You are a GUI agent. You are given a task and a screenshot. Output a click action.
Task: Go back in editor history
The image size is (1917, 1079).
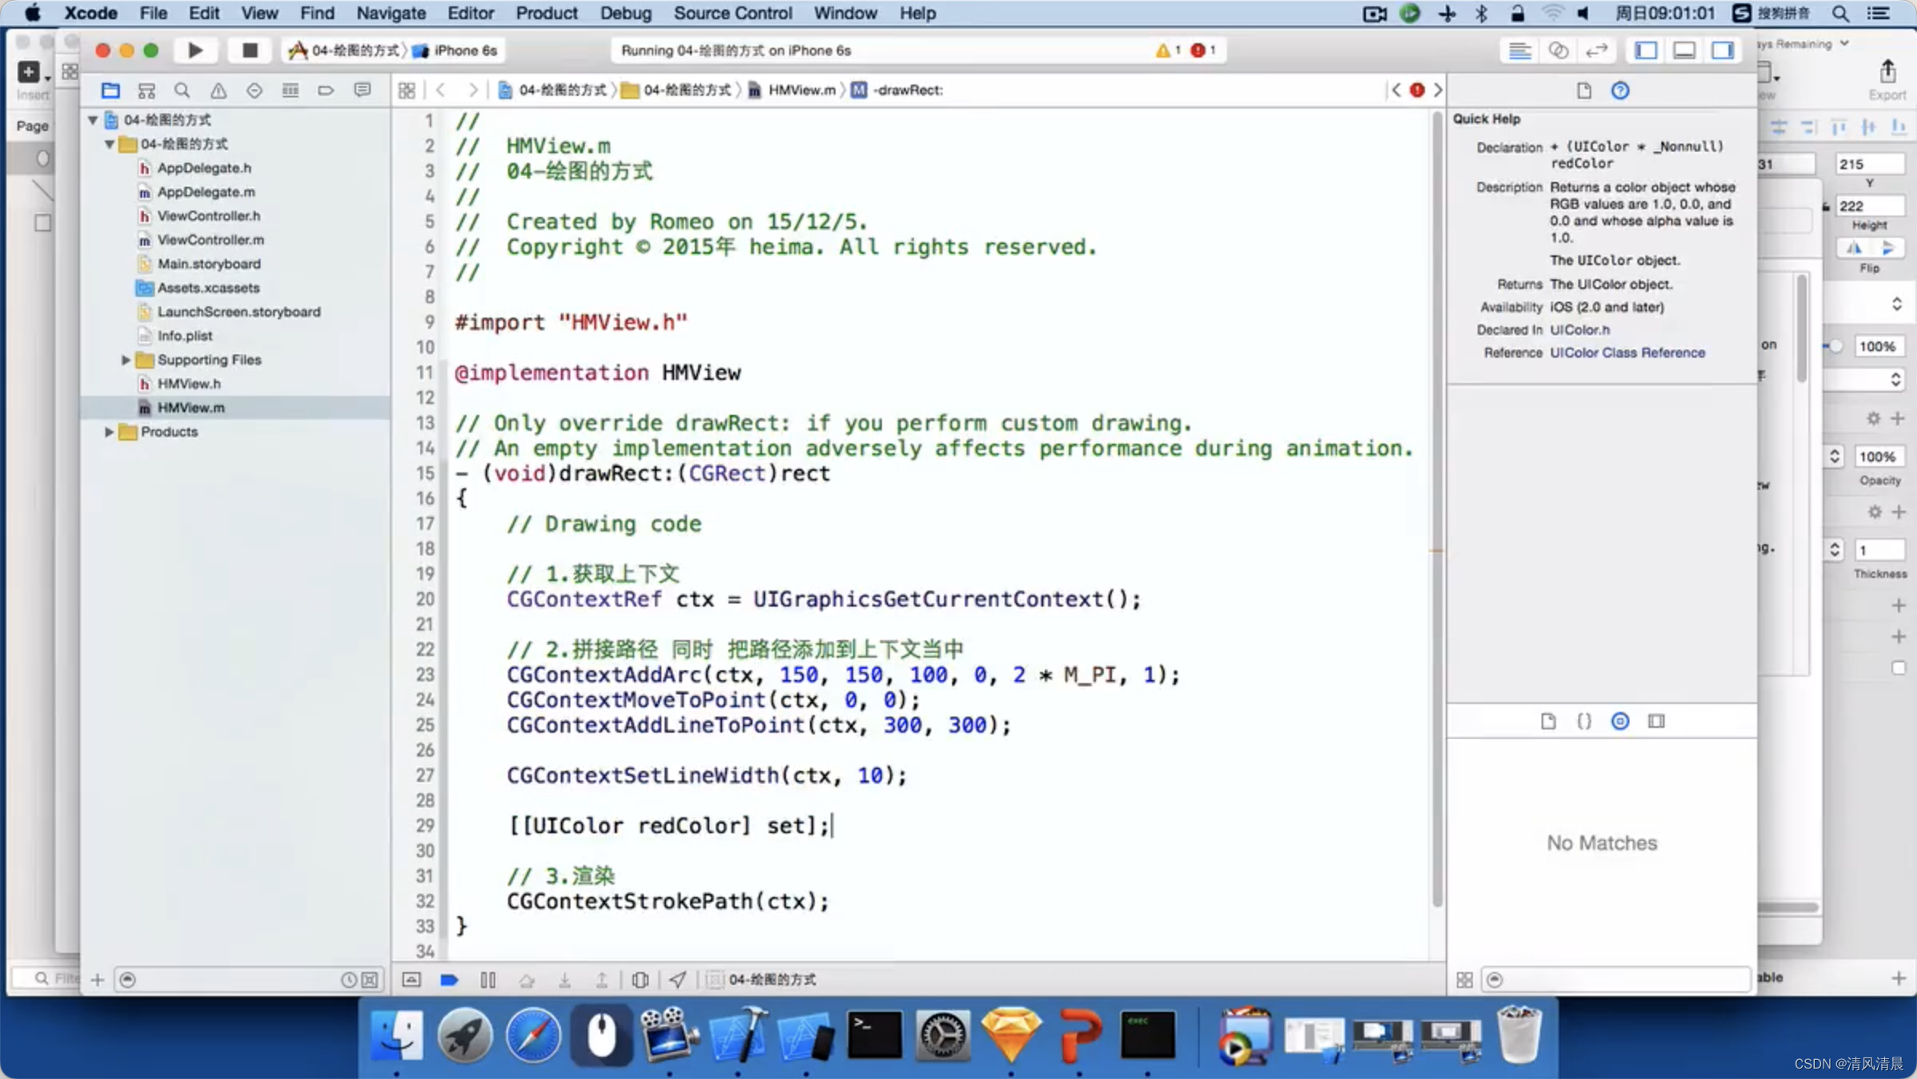[441, 90]
